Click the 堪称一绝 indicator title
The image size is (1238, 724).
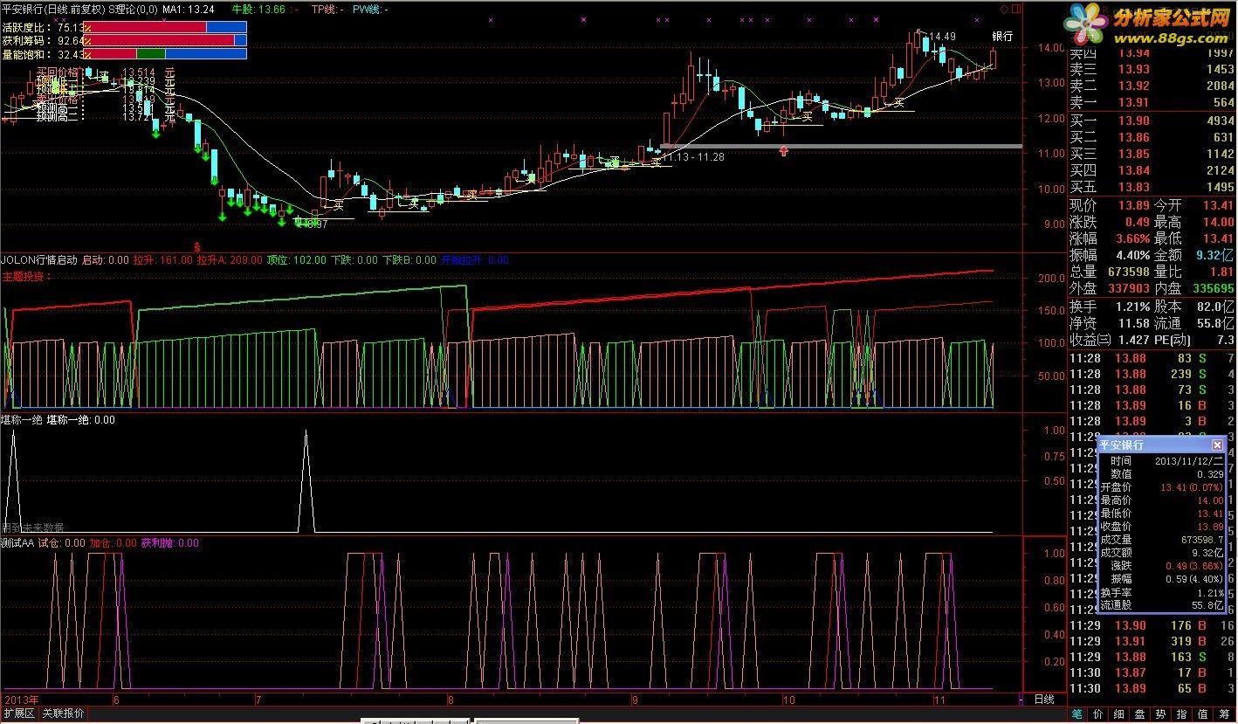[21, 420]
